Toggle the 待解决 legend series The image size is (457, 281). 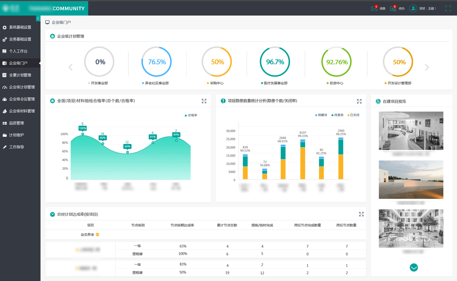(x=321, y=115)
